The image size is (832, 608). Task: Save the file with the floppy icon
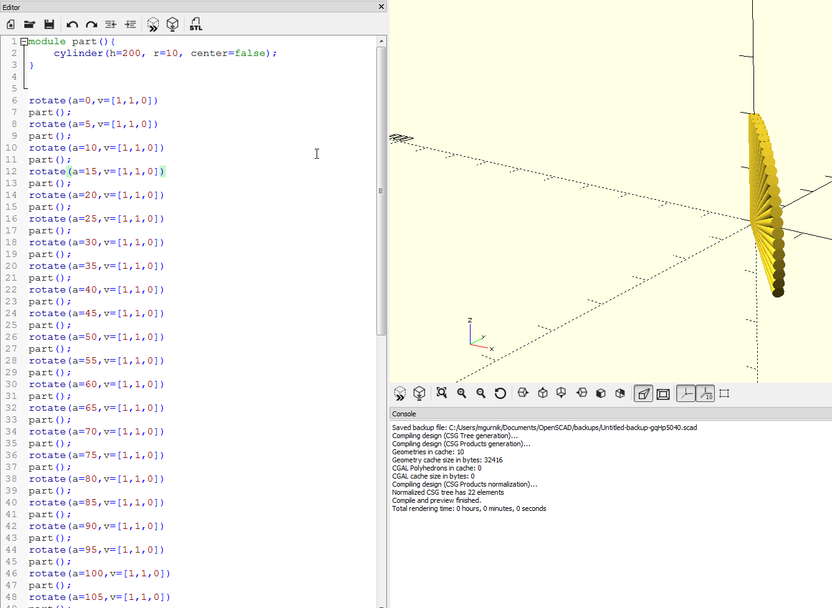[x=49, y=24]
